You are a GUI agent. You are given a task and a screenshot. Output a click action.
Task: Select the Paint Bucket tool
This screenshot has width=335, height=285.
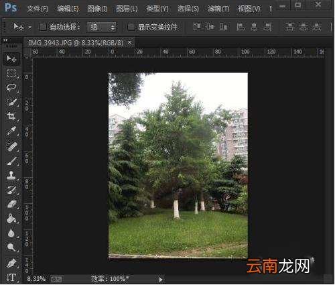pyautogui.click(x=11, y=219)
